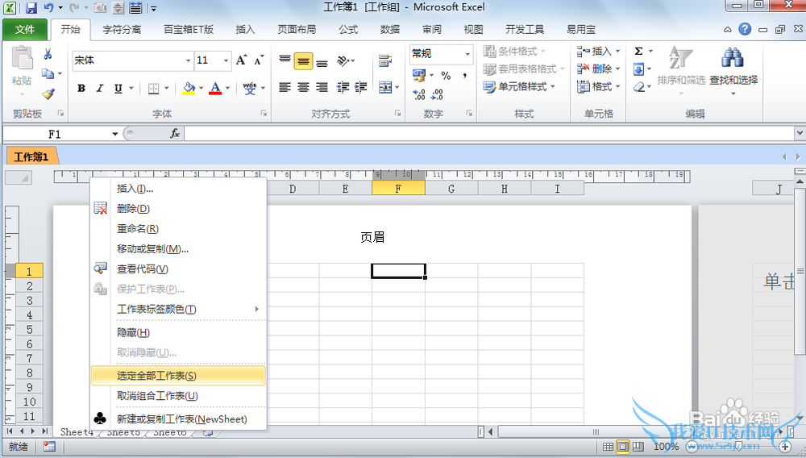The image size is (806, 458).
Task: Click Fill down icon in editing group
Action: 638,69
